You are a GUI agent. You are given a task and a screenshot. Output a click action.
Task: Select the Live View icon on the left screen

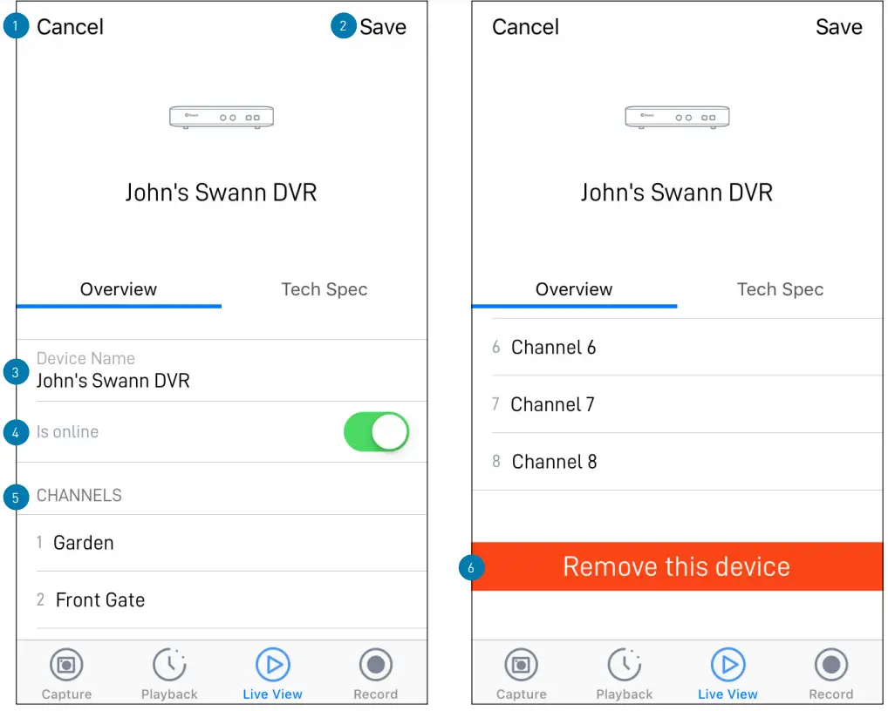coord(272,671)
